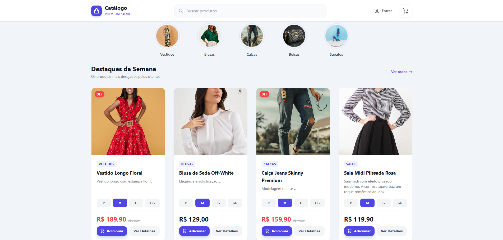The image size is (503, 240).
Task: Add Vestido Longo Floral to cart
Action: pyautogui.click(x=112, y=231)
